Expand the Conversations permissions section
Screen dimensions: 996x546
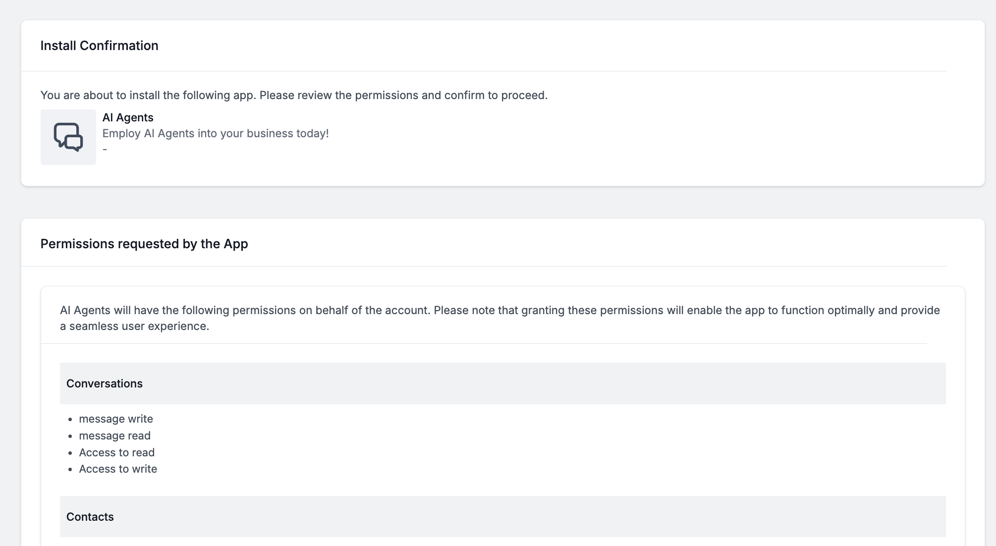(104, 383)
